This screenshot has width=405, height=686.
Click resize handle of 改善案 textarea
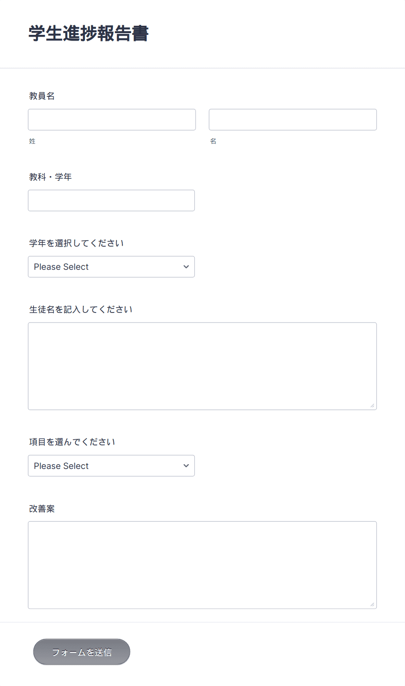pos(372,604)
